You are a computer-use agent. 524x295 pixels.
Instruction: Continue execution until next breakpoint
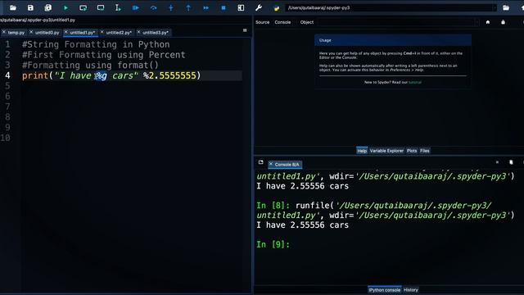pyautogui.click(x=206, y=7)
